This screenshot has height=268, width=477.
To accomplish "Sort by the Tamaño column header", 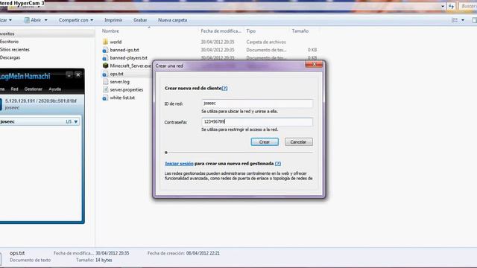I will click(300, 31).
